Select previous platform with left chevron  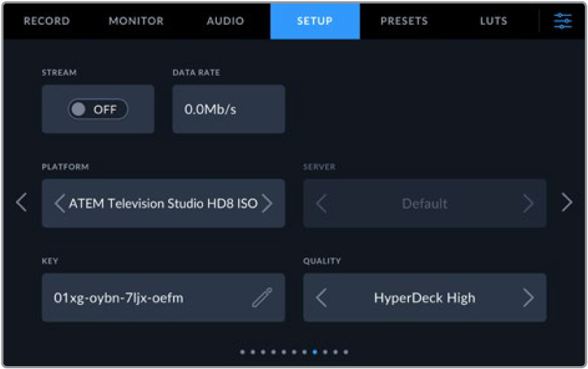click(x=60, y=203)
